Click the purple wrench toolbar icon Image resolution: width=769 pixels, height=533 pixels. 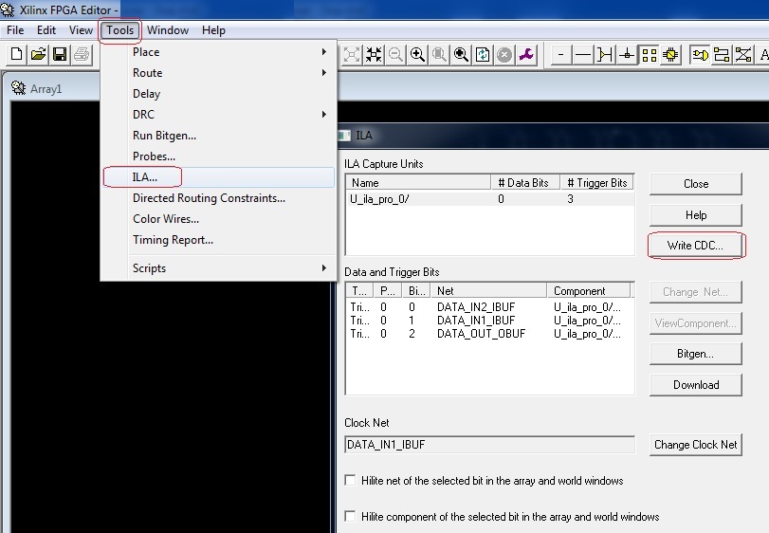coord(526,55)
